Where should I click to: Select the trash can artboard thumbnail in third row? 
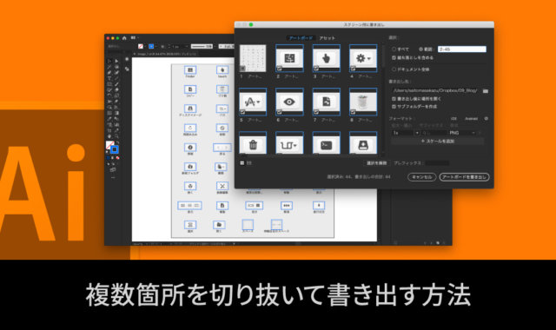[x=253, y=143]
